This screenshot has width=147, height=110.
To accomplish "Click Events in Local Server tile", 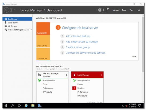I will coord(80,84).
